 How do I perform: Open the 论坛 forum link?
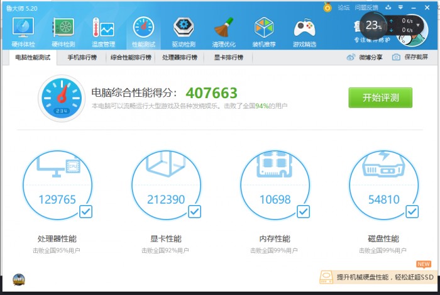(343, 8)
